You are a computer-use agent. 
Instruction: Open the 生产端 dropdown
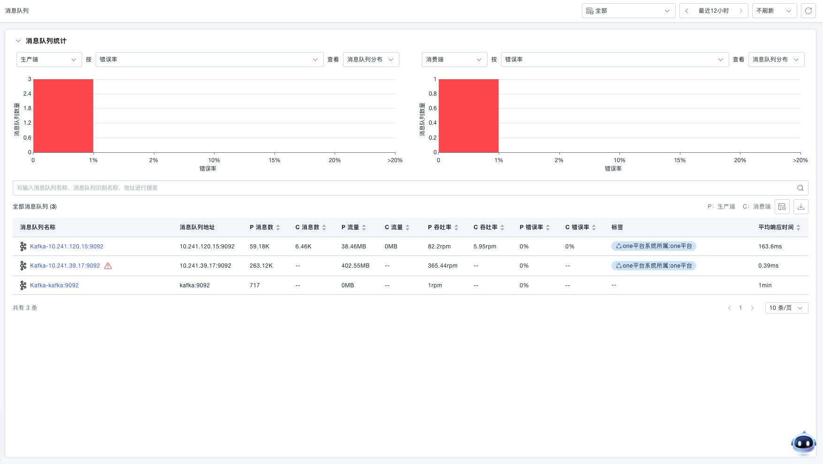pyautogui.click(x=49, y=60)
